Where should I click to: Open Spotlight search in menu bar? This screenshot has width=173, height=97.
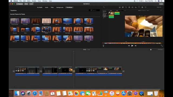click(156, 1)
